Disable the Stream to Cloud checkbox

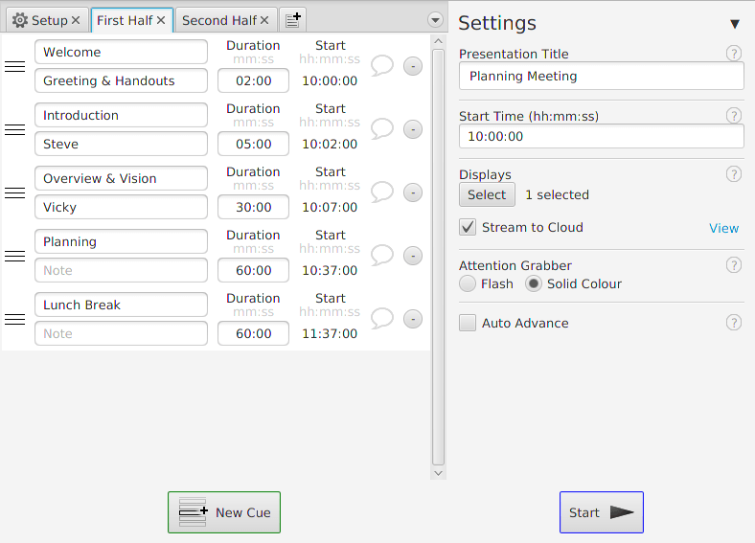(x=468, y=228)
